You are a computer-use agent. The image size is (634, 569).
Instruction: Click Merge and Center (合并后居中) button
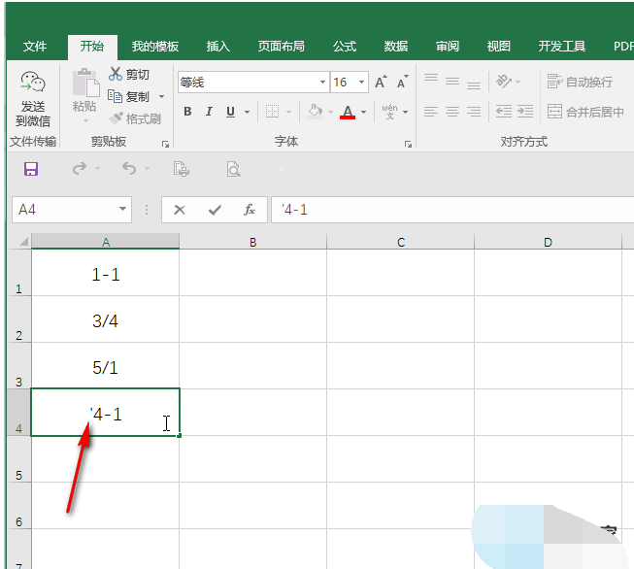click(x=584, y=112)
